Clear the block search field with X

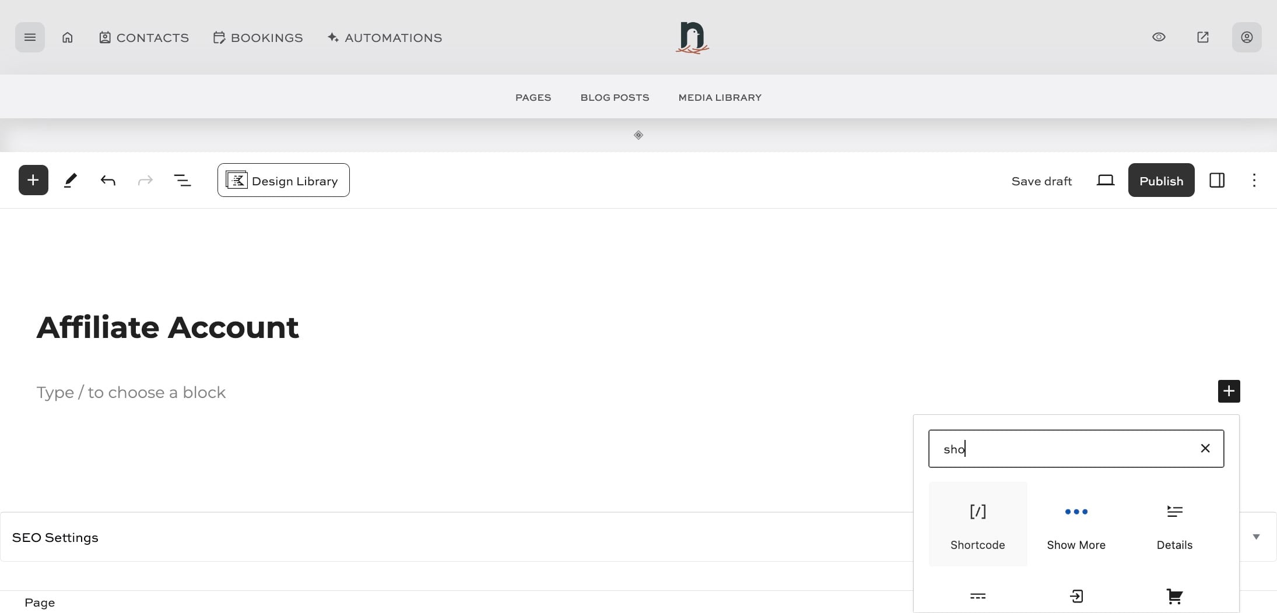(1205, 448)
